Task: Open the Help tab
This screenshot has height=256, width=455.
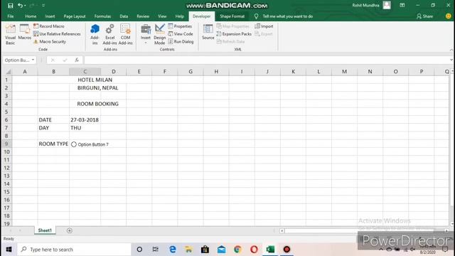Action: coord(179,16)
